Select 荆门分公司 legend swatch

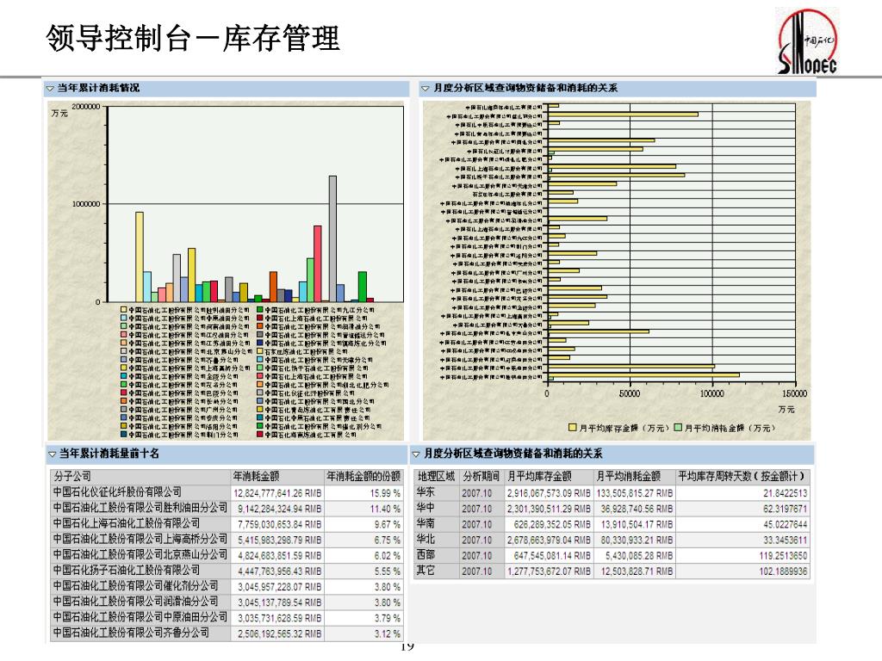(124, 435)
